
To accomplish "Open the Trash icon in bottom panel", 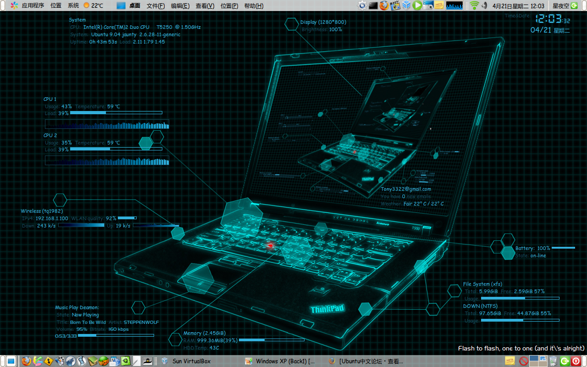I will coord(554,361).
